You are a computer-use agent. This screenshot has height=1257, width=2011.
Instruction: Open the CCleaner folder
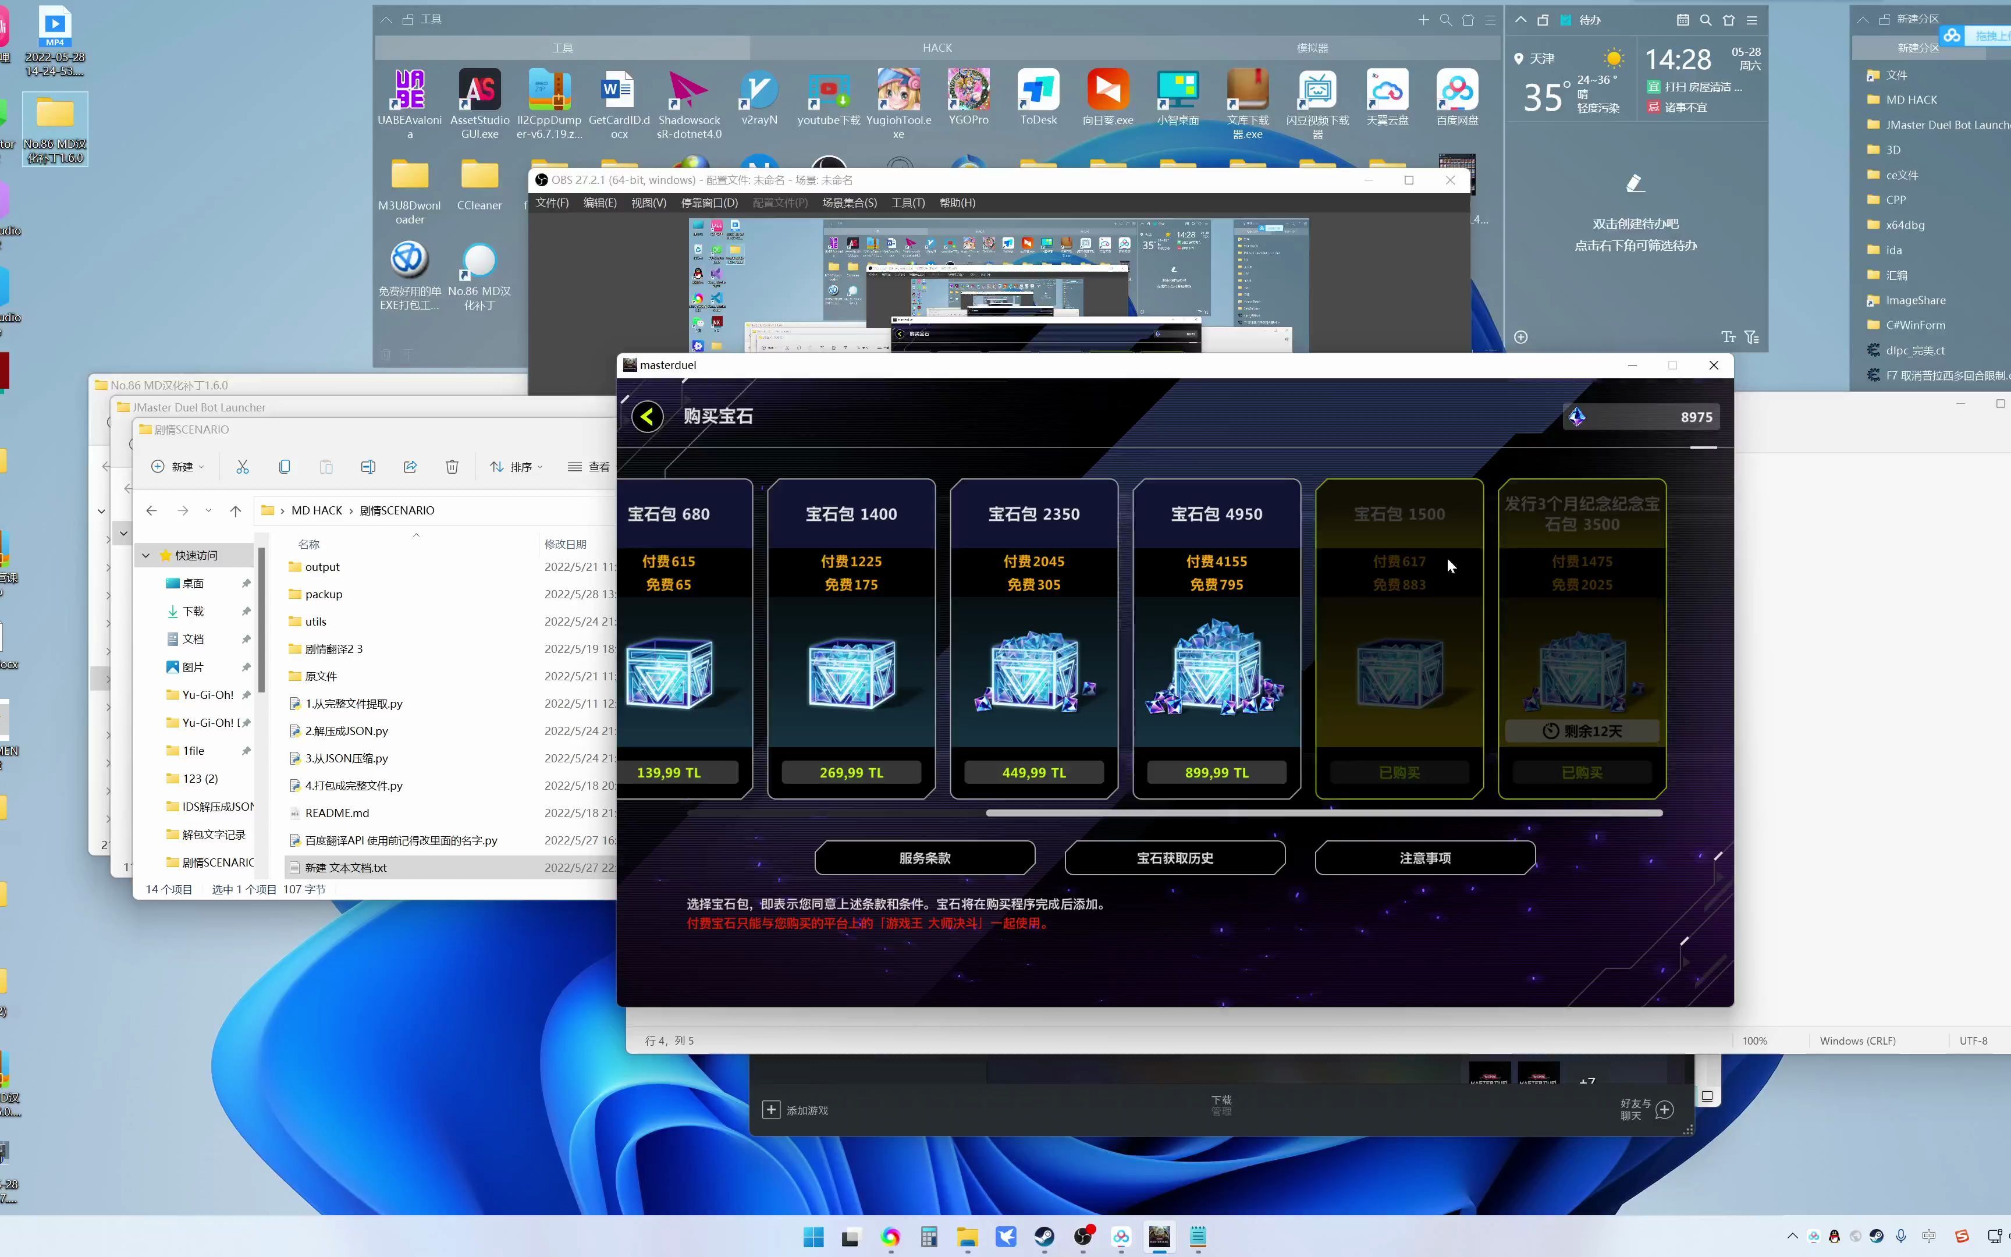(x=479, y=184)
